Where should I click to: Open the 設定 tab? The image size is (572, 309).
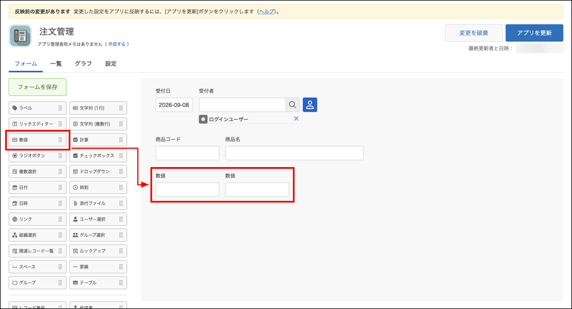pyautogui.click(x=111, y=64)
